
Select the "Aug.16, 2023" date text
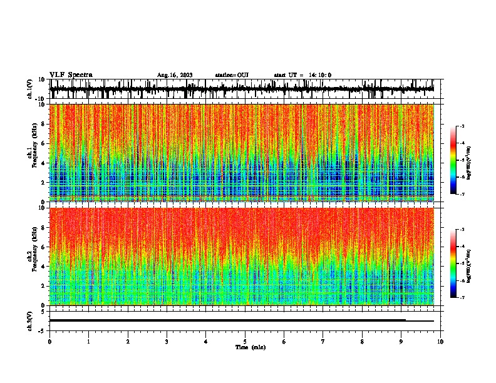[x=175, y=75]
